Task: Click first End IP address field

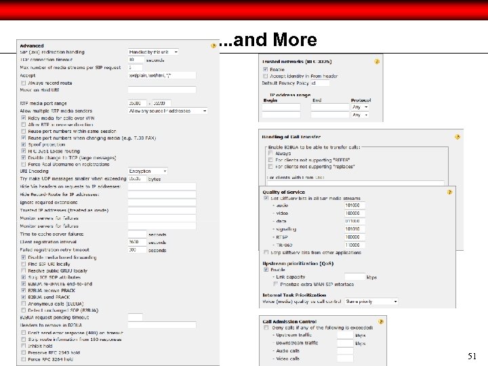Action: click(x=330, y=107)
